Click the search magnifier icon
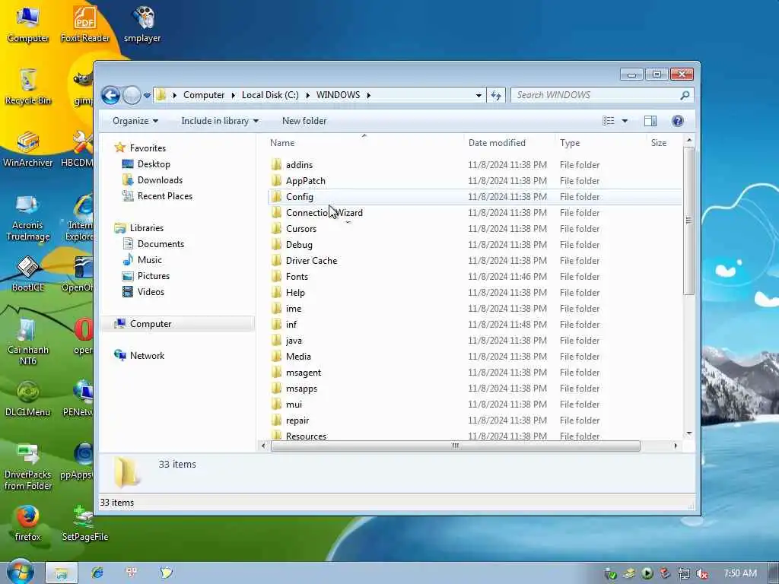 click(685, 95)
